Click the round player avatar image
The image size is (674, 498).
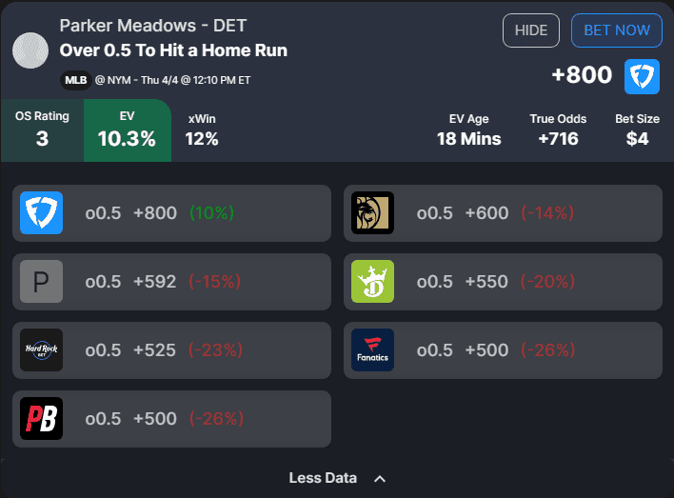(30, 50)
